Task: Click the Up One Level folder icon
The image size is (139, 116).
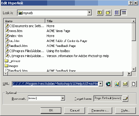Action: (100, 13)
